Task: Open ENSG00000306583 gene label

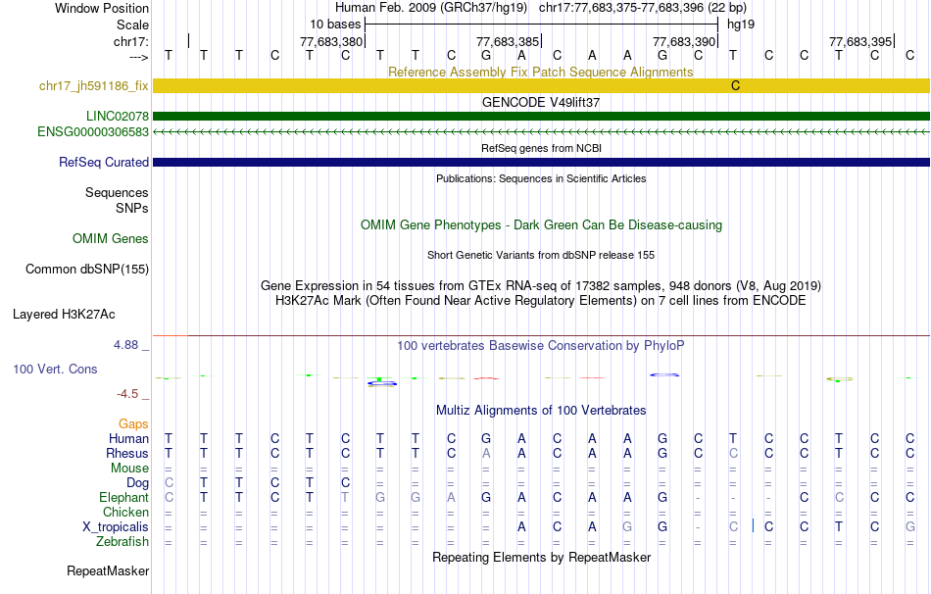Action: click(x=93, y=132)
